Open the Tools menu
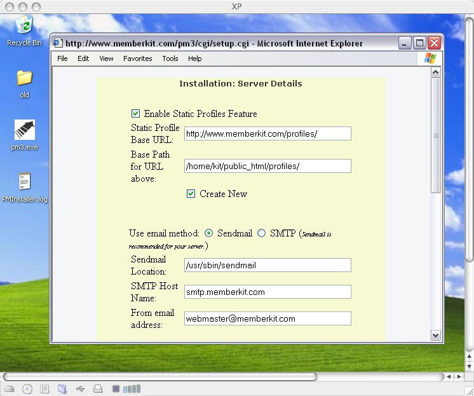This screenshot has height=396, width=474. [170, 58]
